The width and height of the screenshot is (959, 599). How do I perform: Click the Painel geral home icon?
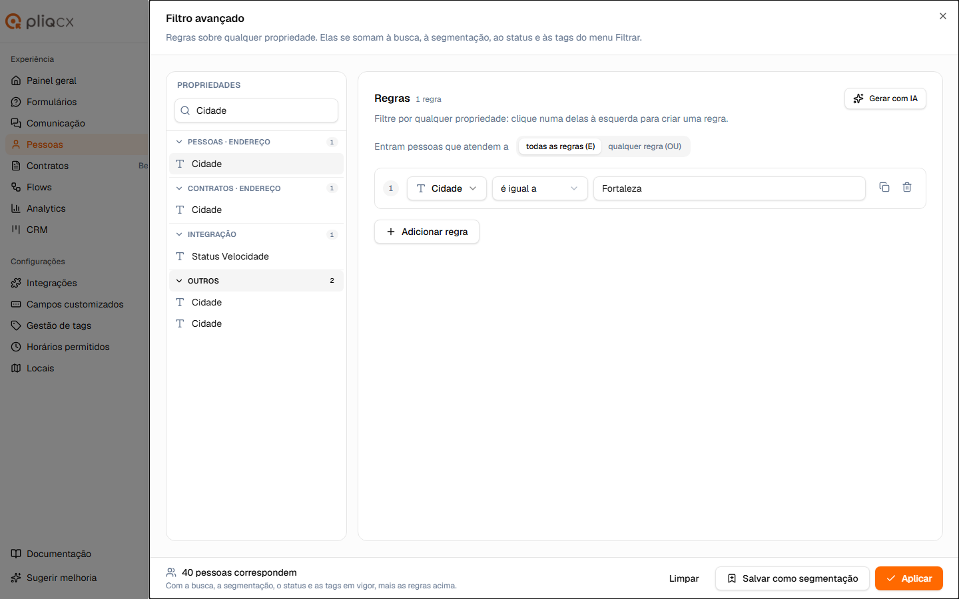(16, 81)
